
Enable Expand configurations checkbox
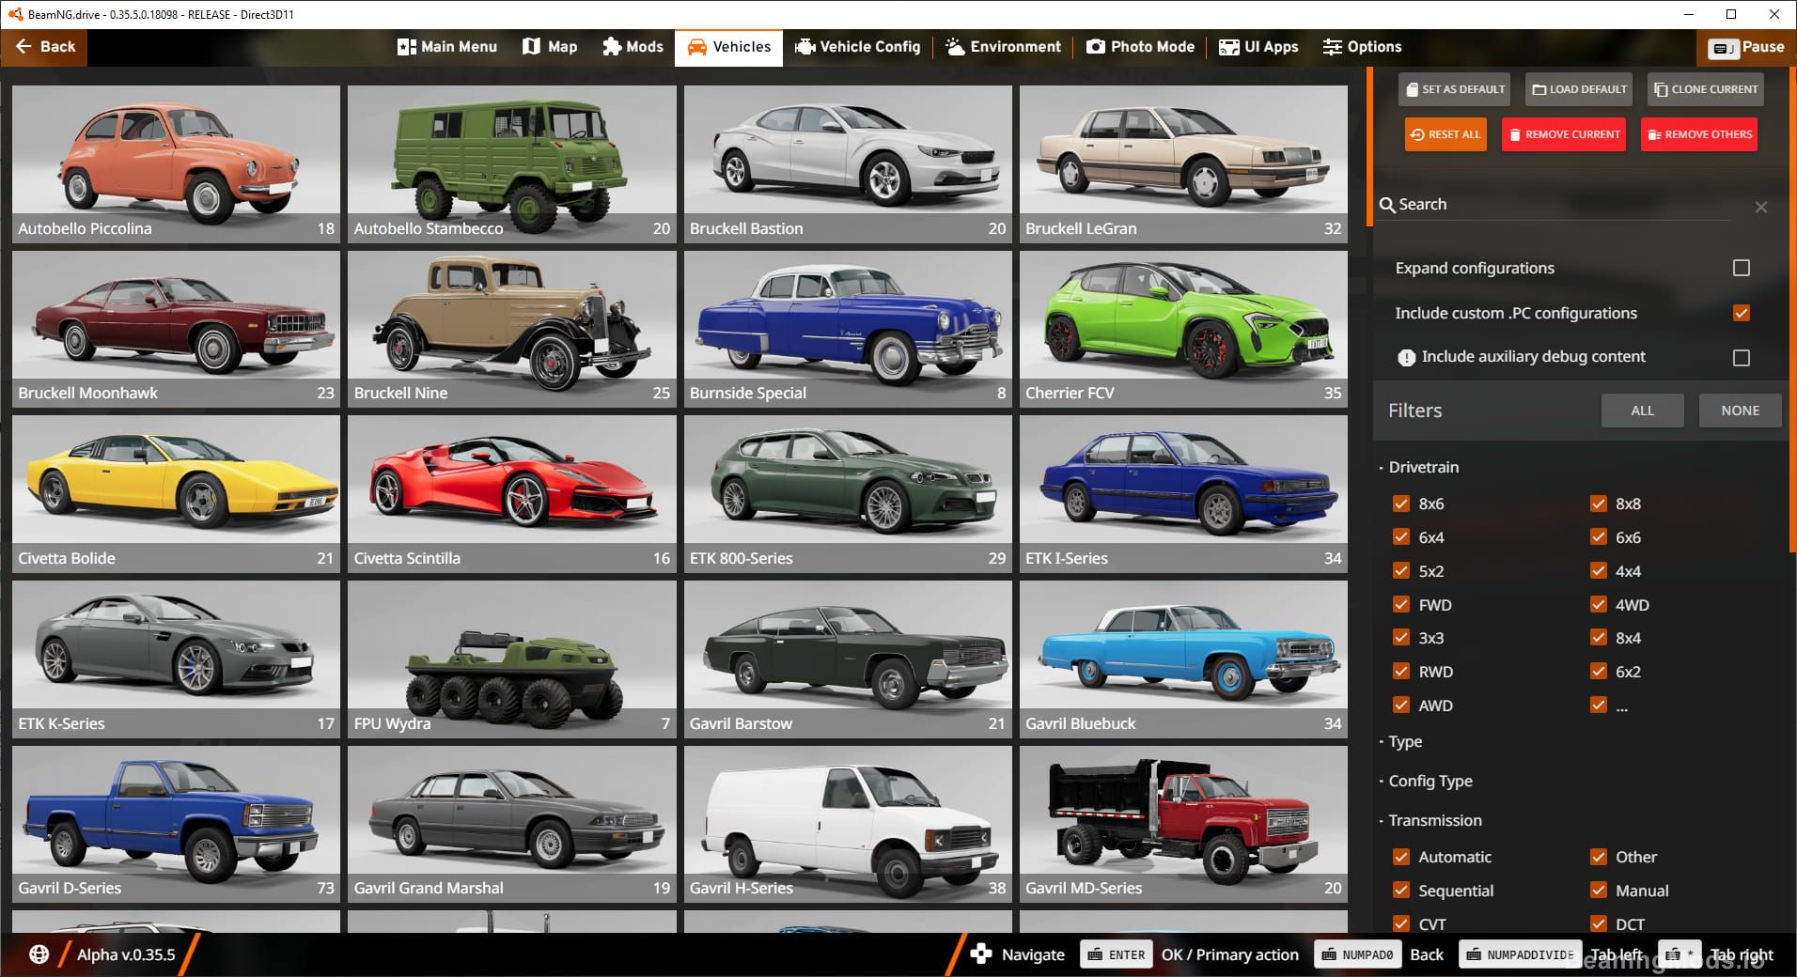[x=1742, y=268]
